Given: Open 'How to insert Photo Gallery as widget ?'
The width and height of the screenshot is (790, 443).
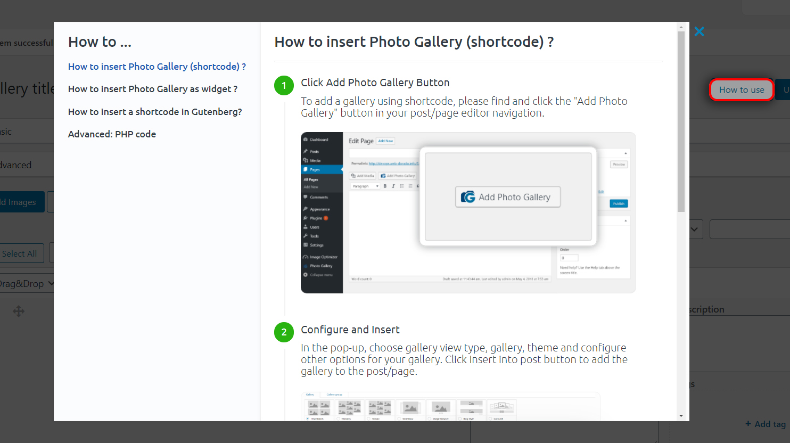Looking at the screenshot, I should pyautogui.click(x=153, y=89).
